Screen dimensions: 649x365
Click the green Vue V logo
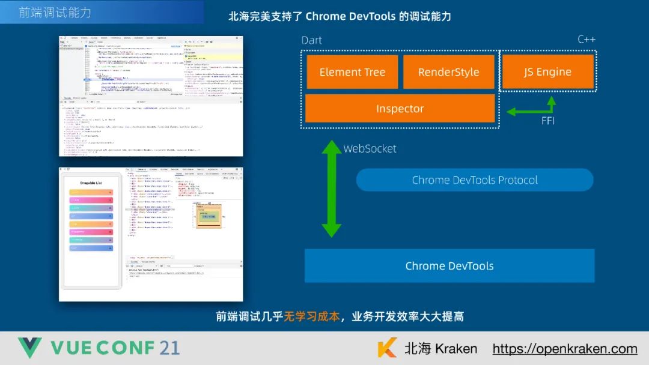pyautogui.click(x=30, y=347)
